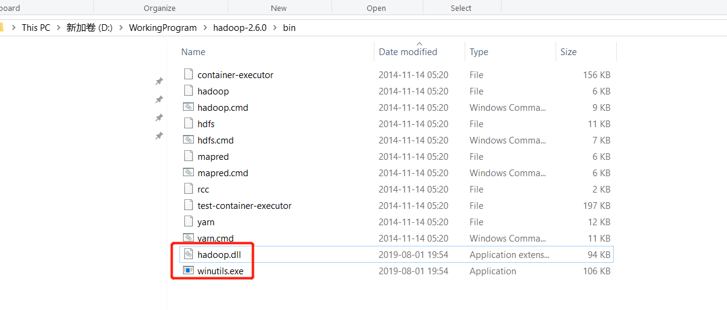Click the hdfs.cmd script icon
Viewport: 727px width, 310px height.
point(188,140)
